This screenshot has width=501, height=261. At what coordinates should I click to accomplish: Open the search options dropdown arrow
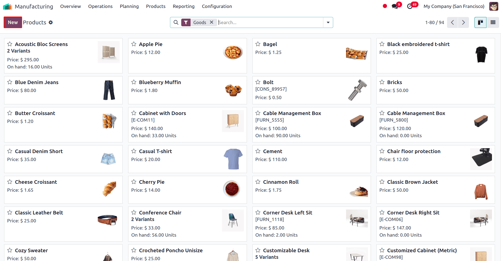[x=328, y=22]
